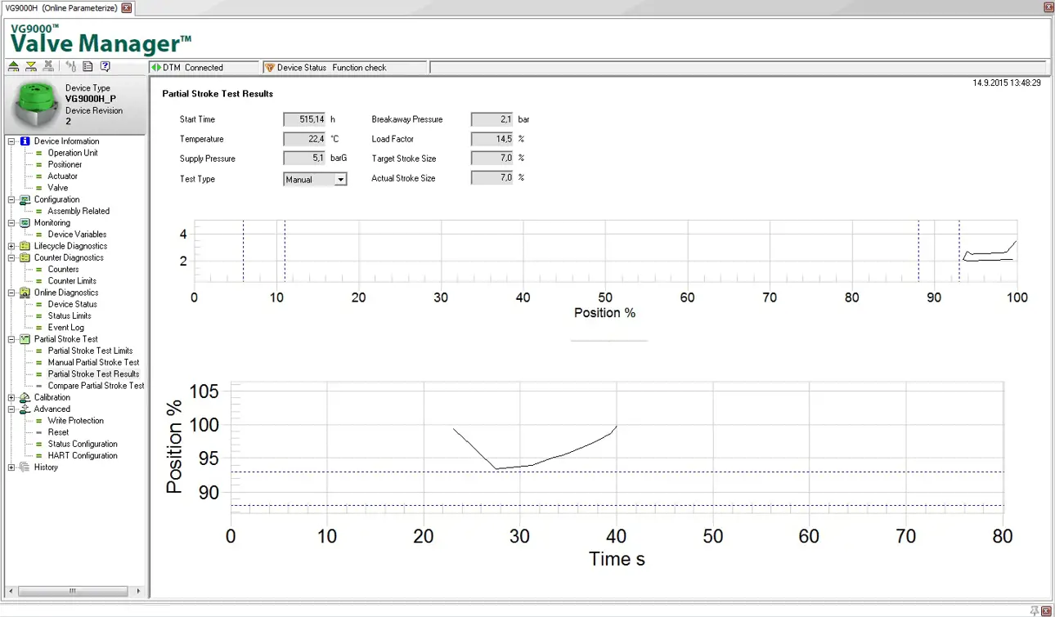Open Partial Stroke Test Limits
Screen dimensions: 1055x617
(90, 351)
